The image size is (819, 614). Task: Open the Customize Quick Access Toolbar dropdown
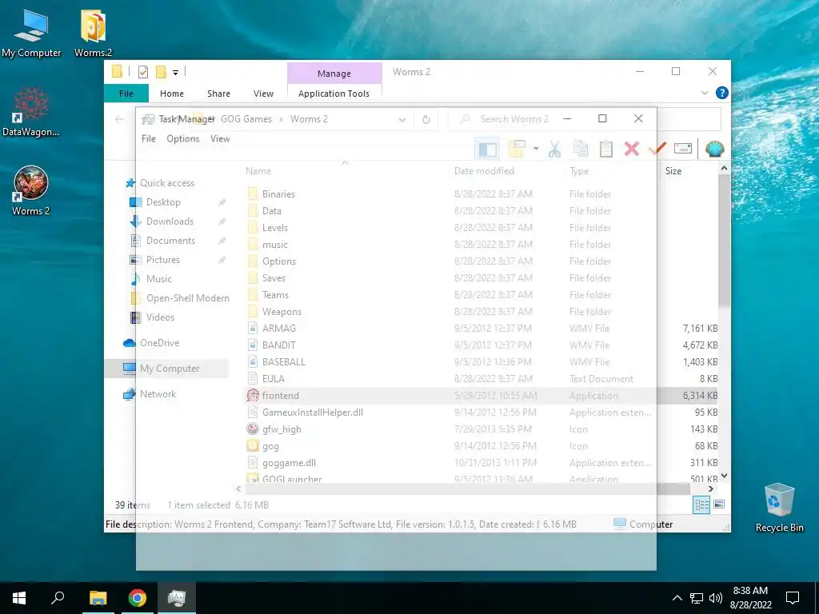tap(175, 72)
